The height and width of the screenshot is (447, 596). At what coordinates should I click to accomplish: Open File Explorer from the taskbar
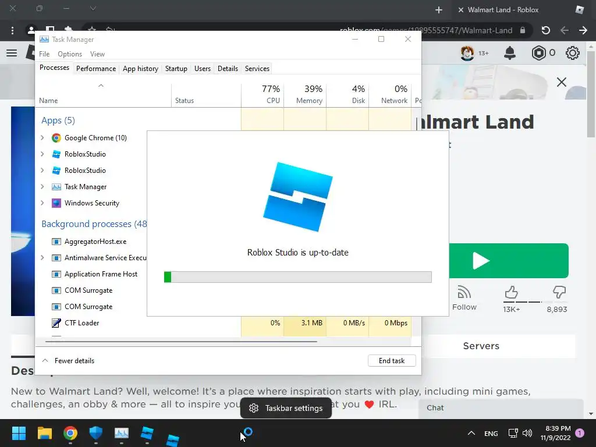pyautogui.click(x=44, y=433)
